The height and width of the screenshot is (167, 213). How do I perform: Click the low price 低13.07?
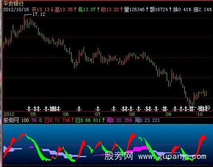87,9
